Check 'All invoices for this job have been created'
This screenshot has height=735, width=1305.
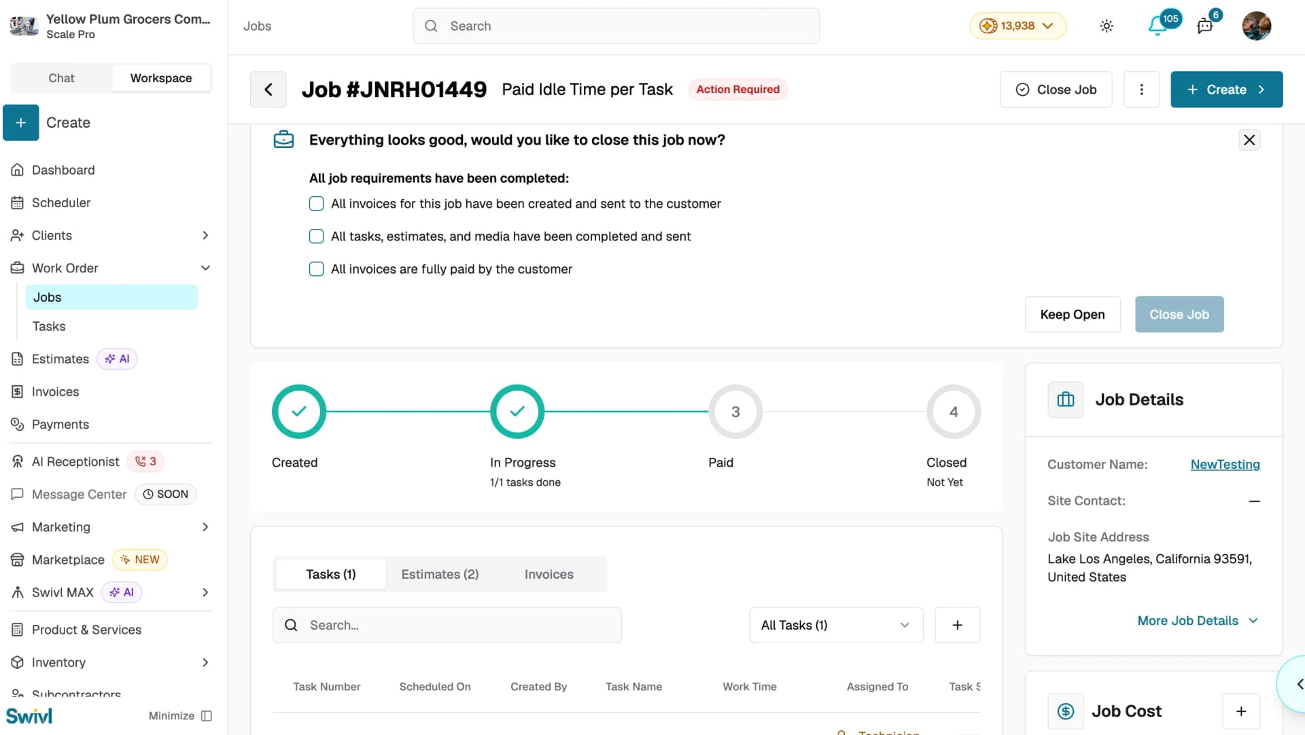point(317,204)
